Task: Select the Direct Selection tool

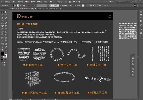Action: tap(6, 12)
